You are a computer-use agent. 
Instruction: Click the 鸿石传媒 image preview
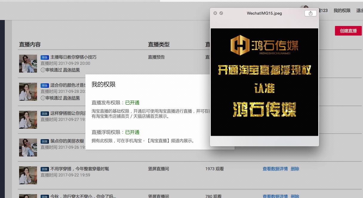pos(264,82)
